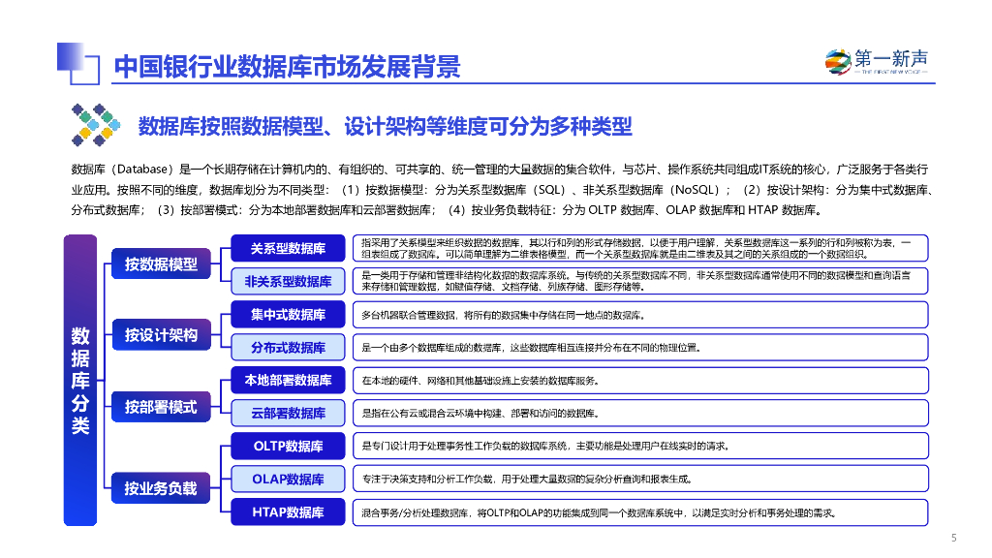Click the HTAP description text box

pyautogui.click(x=640, y=512)
